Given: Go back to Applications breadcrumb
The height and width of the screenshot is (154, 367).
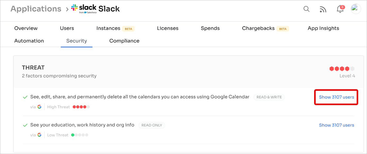Looking at the screenshot, I should [36, 9].
